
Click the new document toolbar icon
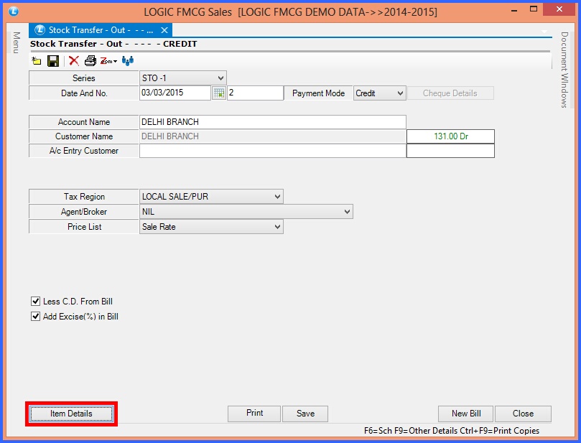coord(37,61)
